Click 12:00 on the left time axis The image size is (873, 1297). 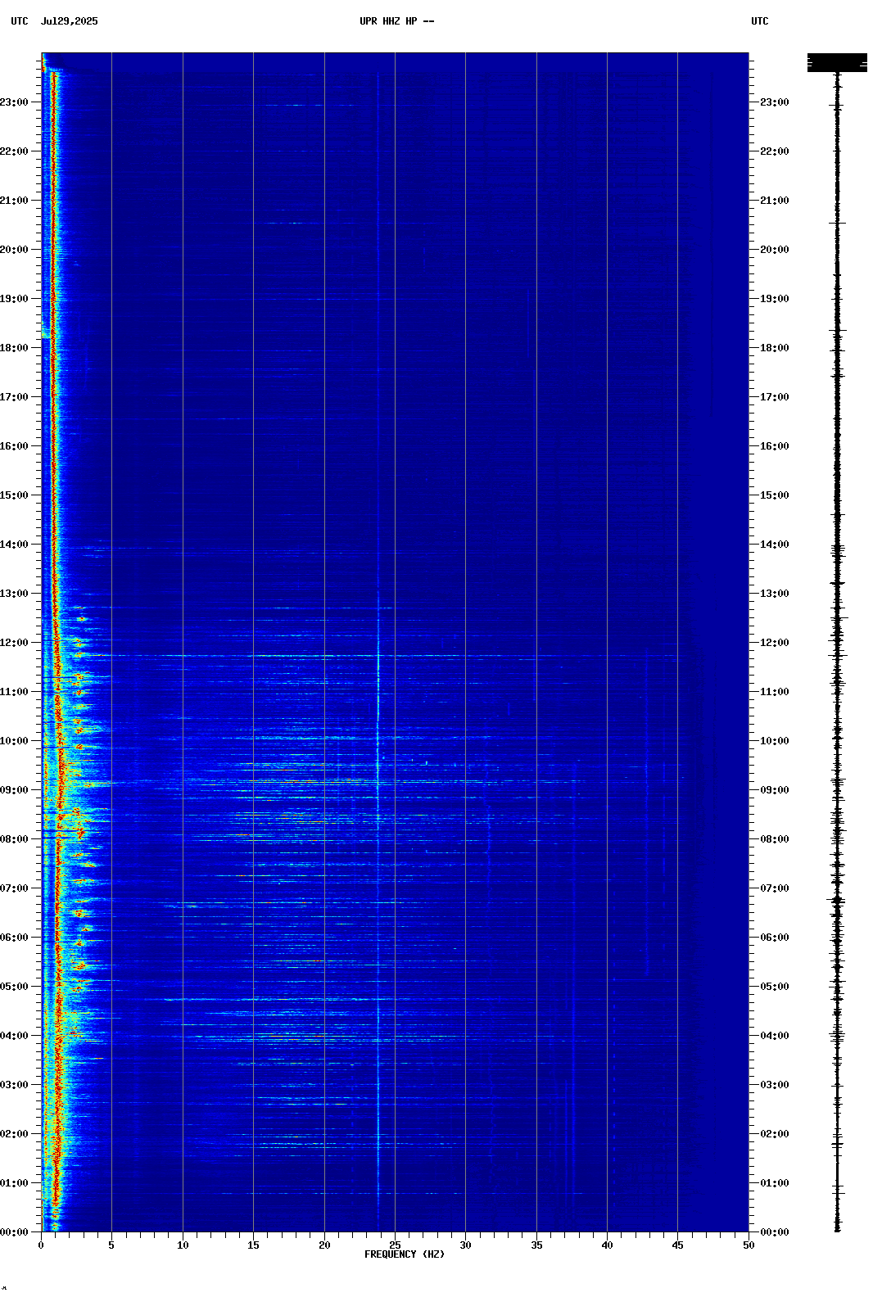[15, 643]
